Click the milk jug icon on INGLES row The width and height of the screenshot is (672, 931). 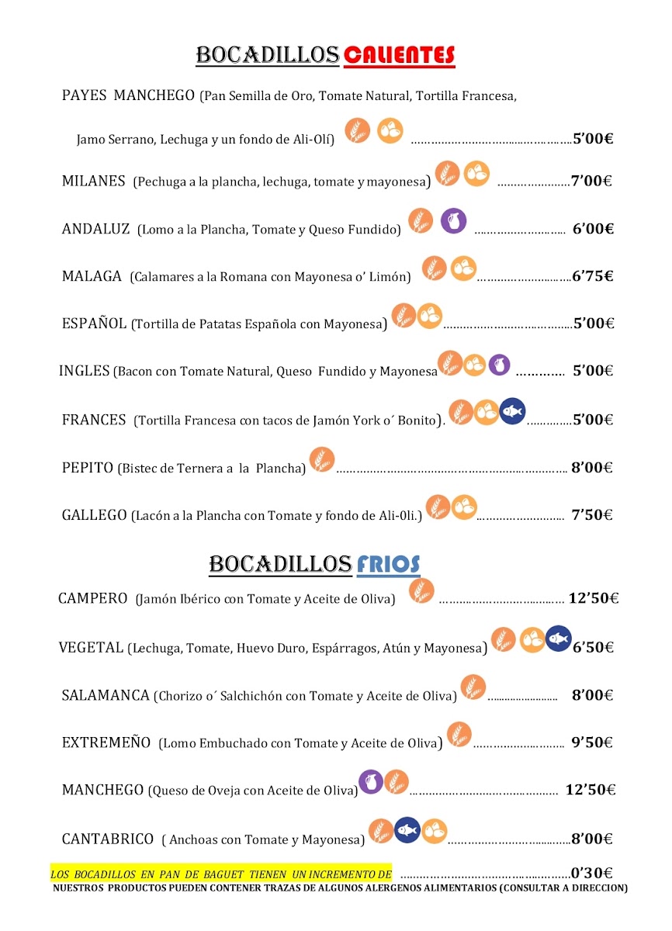(499, 364)
